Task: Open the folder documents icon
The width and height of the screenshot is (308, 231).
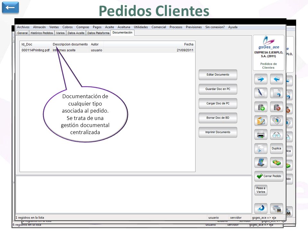Action: (x=261, y=121)
